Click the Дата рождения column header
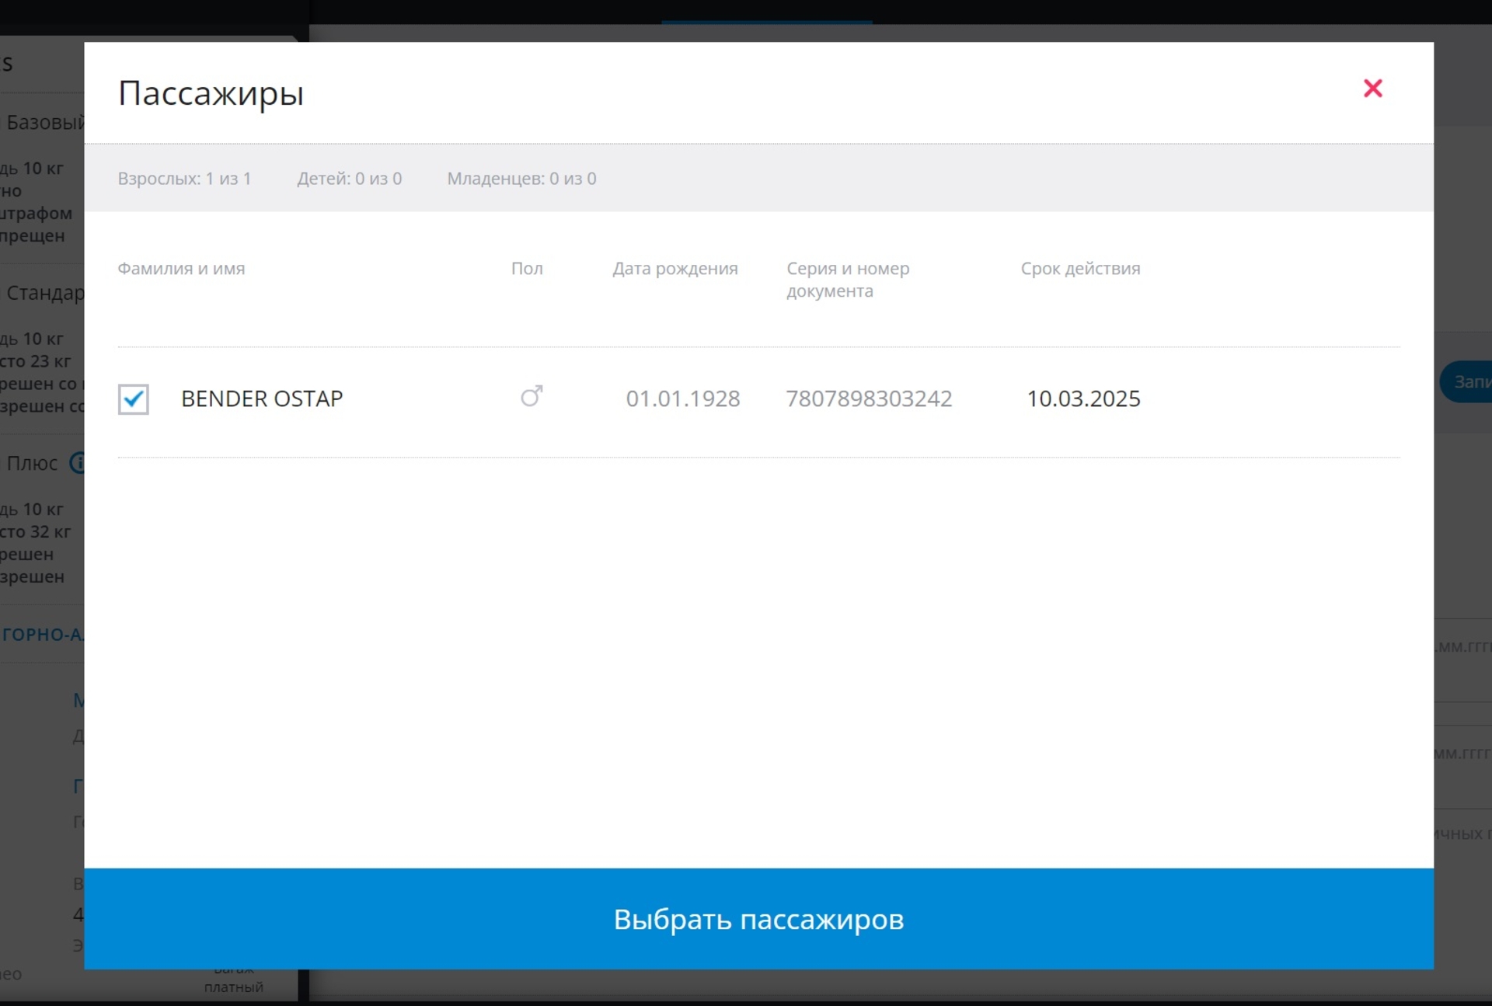 [675, 269]
